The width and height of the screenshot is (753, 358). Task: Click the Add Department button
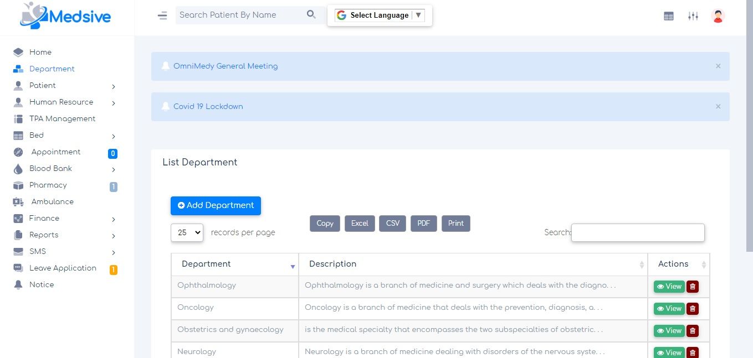pyautogui.click(x=216, y=205)
